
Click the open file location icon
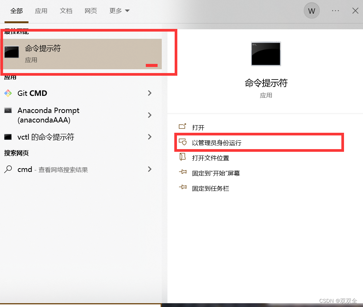click(x=182, y=157)
